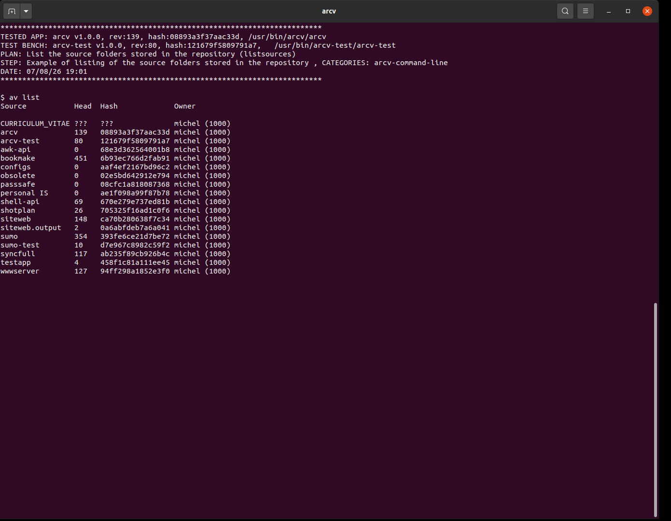This screenshot has width=671, height=521.
Task: Select configs source name
Action: point(15,167)
